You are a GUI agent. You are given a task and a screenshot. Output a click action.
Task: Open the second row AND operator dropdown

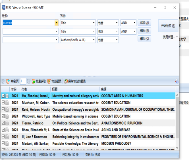tap(134, 31)
